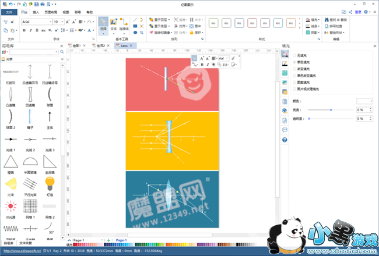Open the fill paint bucket sidebar tab
This screenshot has height=256, width=379.
tap(285, 54)
